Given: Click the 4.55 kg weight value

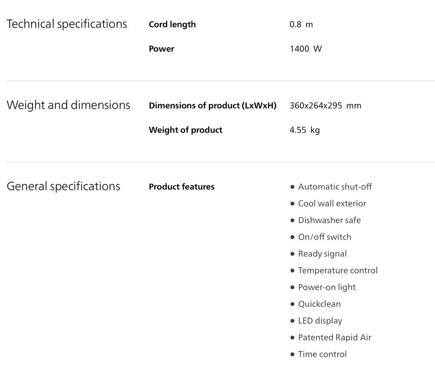Looking at the screenshot, I should point(304,130).
